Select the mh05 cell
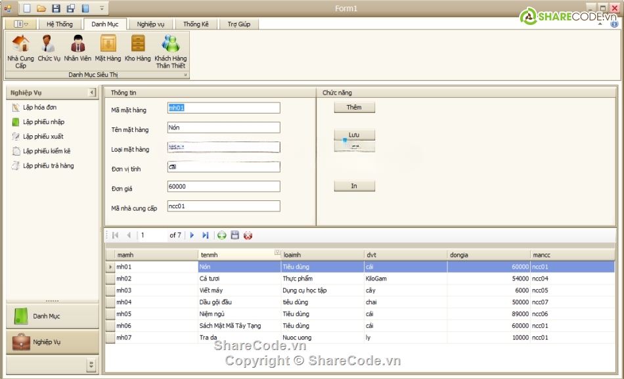Screen dimensions: 624x379 pos(156,314)
